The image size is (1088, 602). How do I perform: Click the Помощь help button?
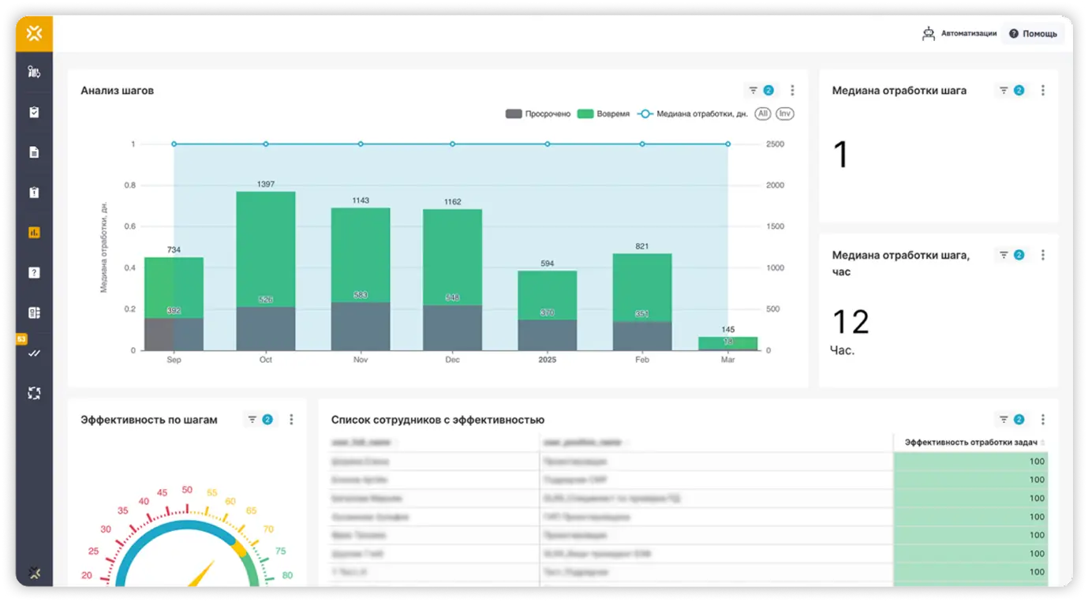click(1033, 34)
